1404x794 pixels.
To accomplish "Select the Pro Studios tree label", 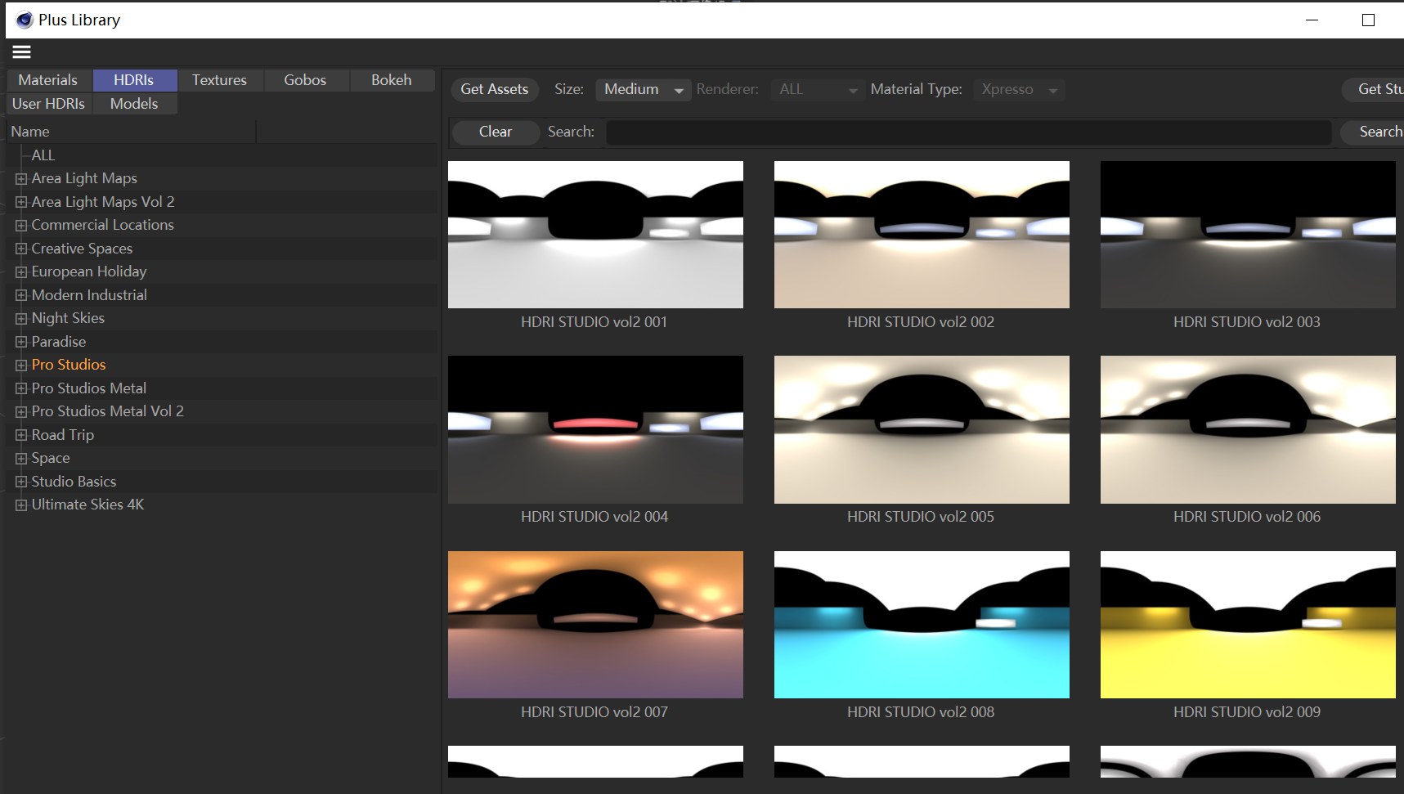I will pyautogui.click(x=69, y=365).
